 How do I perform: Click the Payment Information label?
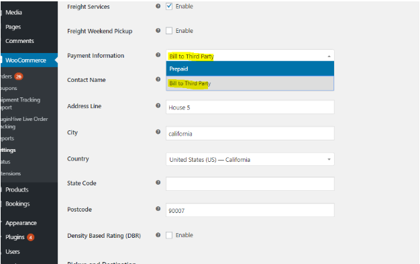[96, 56]
